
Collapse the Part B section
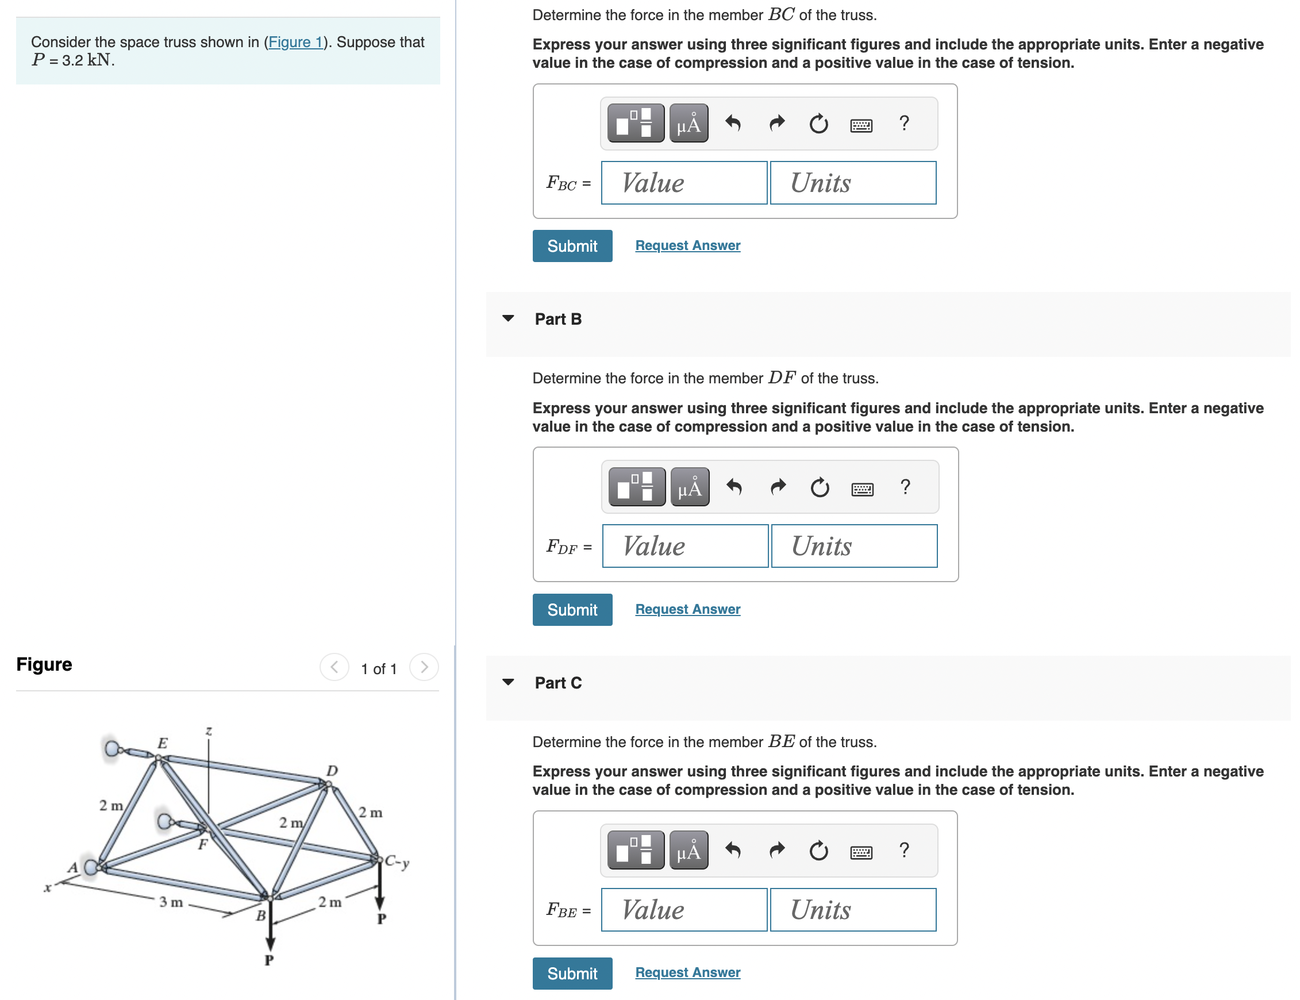tap(507, 319)
